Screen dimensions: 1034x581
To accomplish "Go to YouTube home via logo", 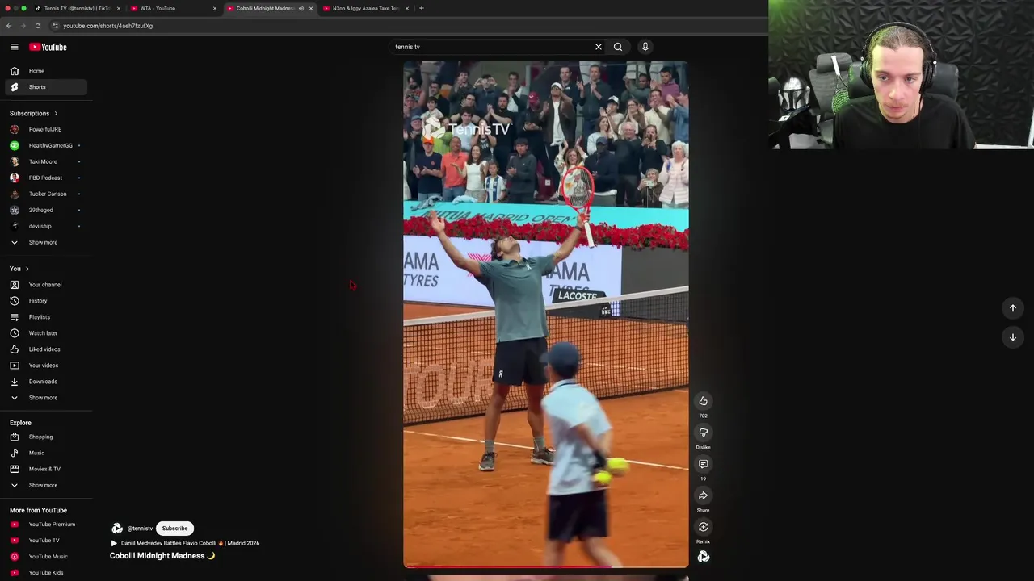I will tap(48, 47).
